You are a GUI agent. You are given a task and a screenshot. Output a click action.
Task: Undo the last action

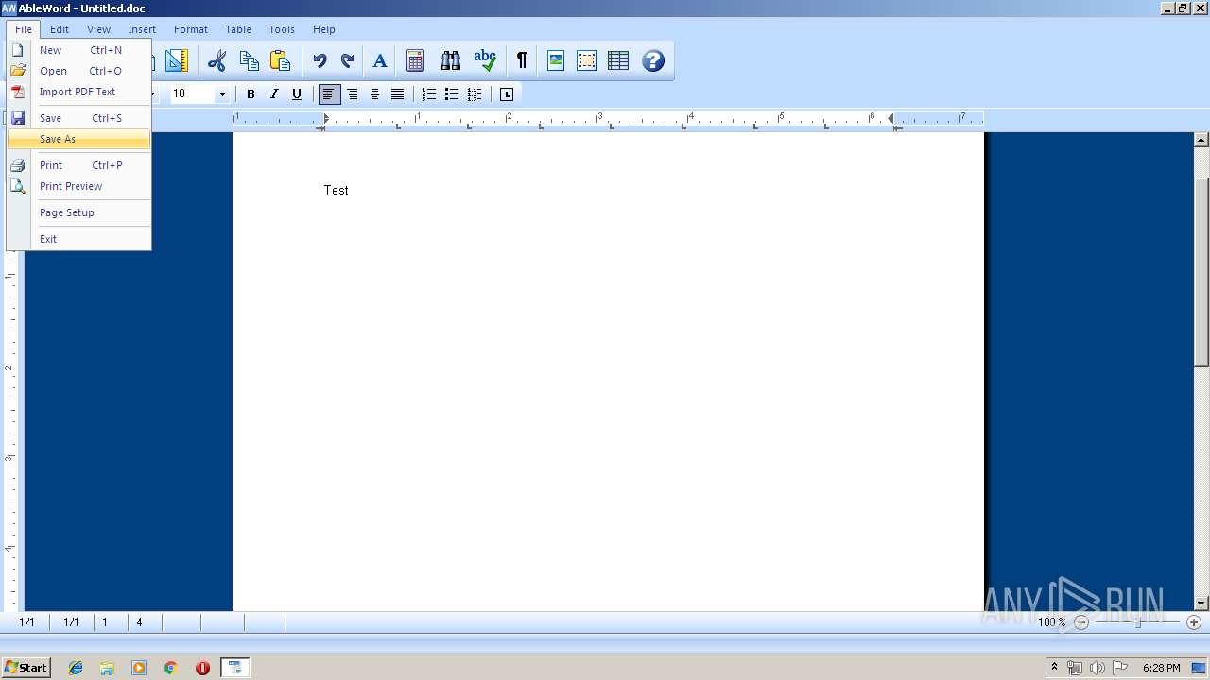pyautogui.click(x=320, y=61)
